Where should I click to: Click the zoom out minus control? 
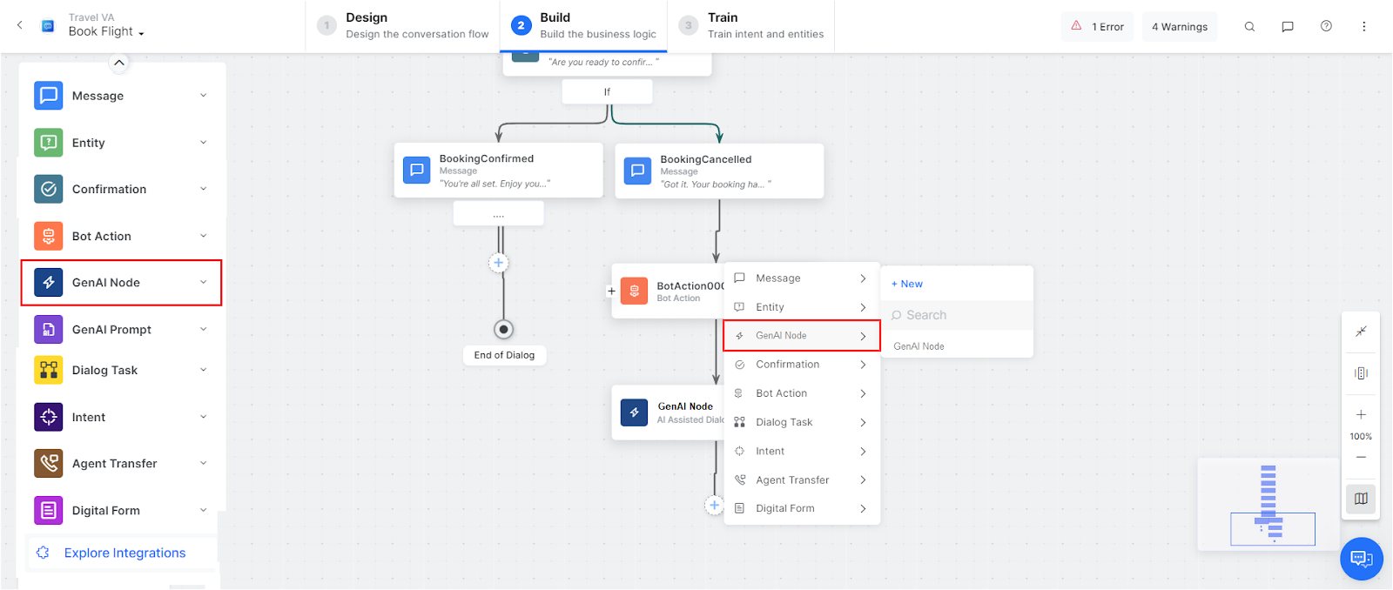[x=1361, y=457]
